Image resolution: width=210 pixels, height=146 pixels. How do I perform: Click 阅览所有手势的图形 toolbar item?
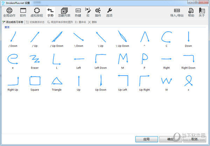(x=60, y=22)
